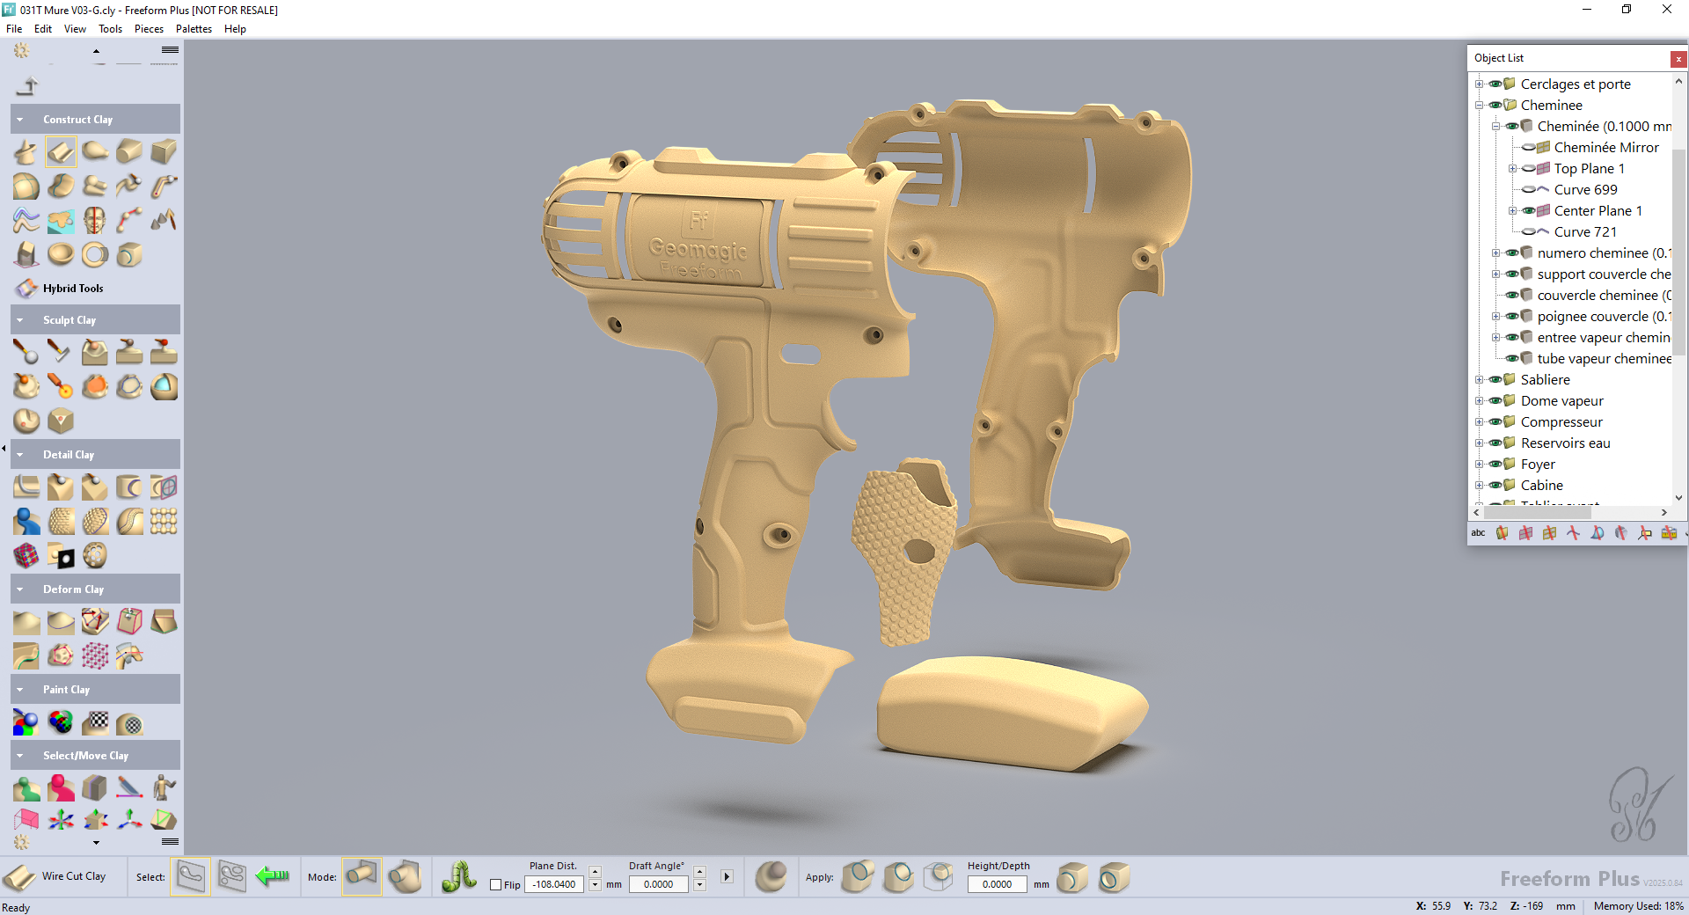Image resolution: width=1689 pixels, height=915 pixels.
Task: Collapse the Cheminee folder in Object List
Action: coord(1479,106)
